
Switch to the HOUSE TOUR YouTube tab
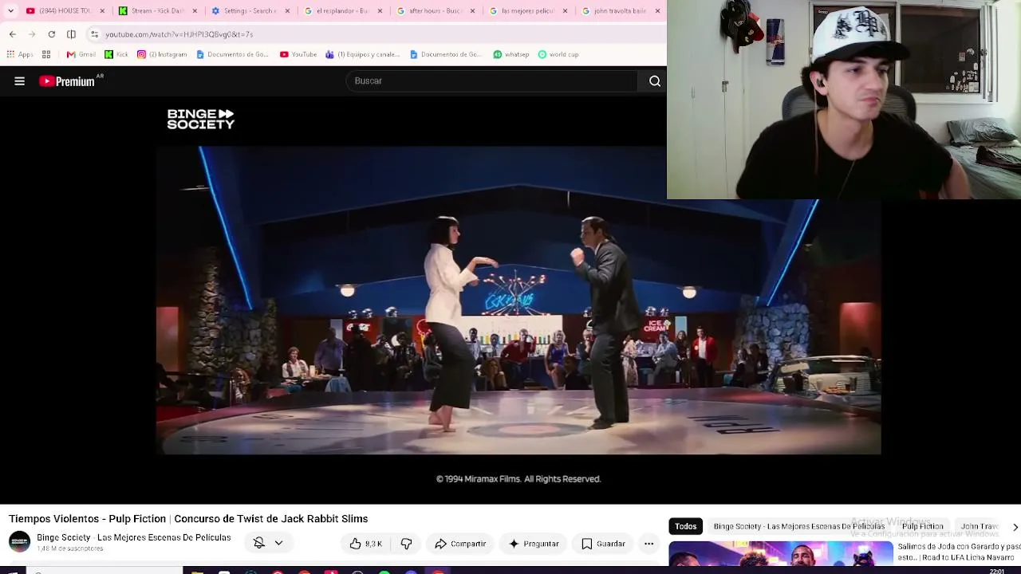point(65,11)
